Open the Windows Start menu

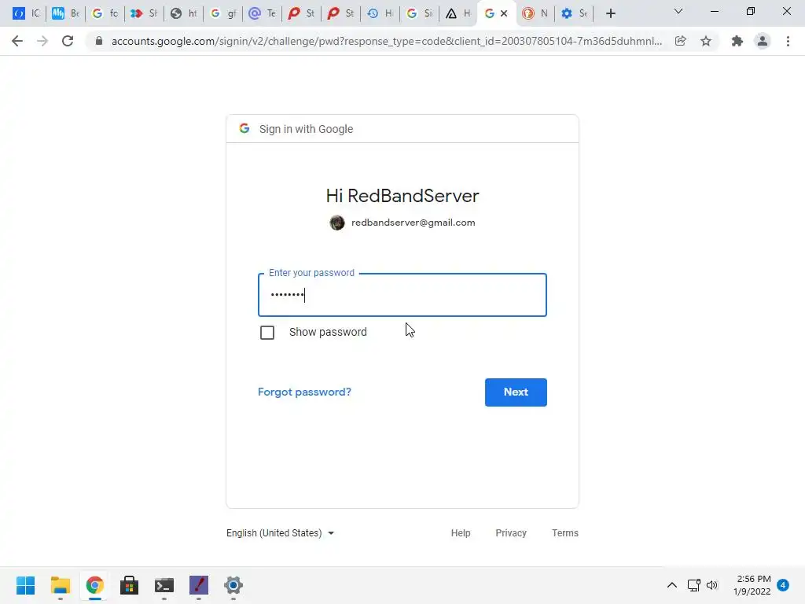(26, 585)
